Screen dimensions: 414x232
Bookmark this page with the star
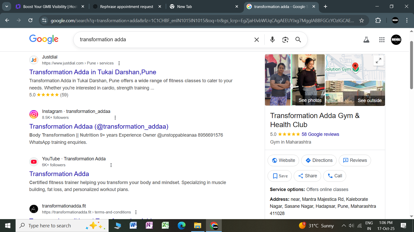(361, 20)
